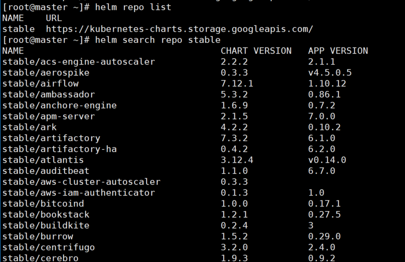The height and width of the screenshot is (262, 405).
Task: Click the 'stable' repo name under NAME
Action: coord(19,29)
